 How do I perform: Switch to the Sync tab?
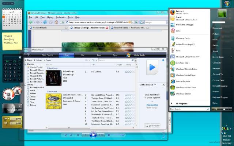coord(115,55)
